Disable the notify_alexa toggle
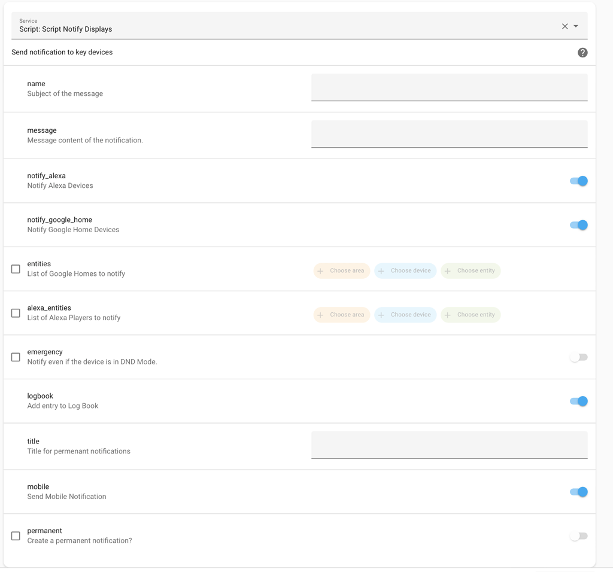The width and height of the screenshot is (613, 572). 578,181
